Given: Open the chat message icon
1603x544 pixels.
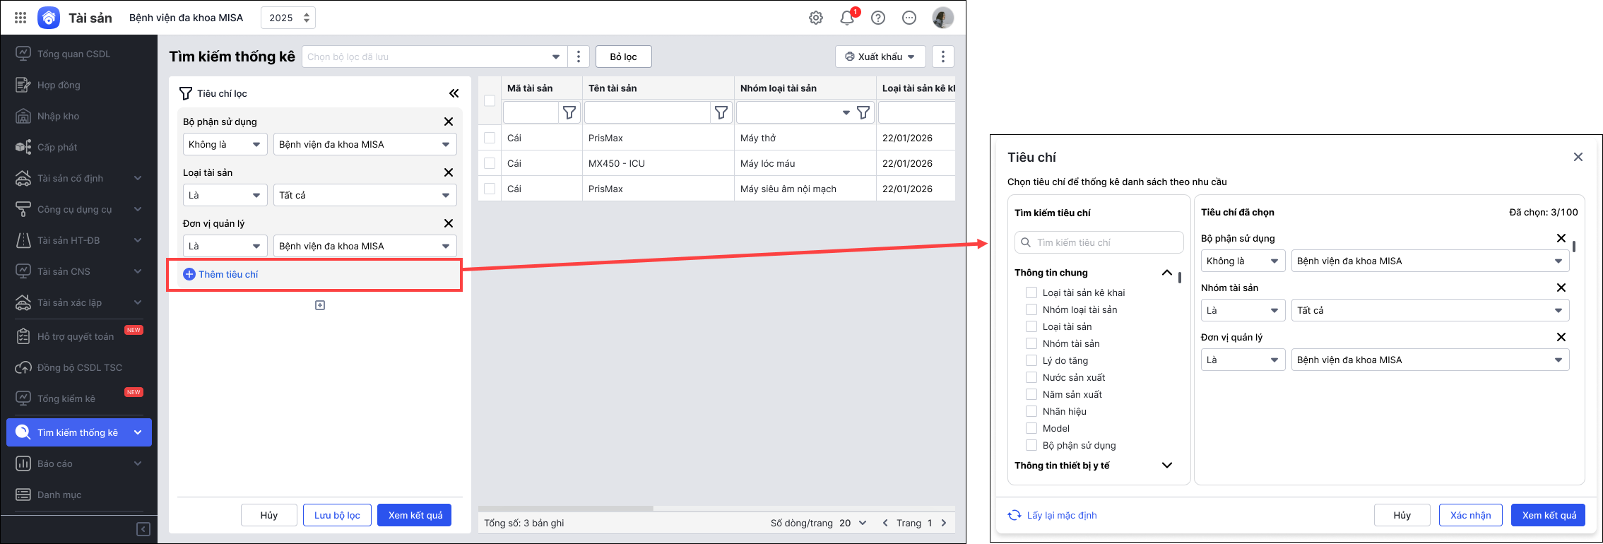Looking at the screenshot, I should [x=909, y=18].
